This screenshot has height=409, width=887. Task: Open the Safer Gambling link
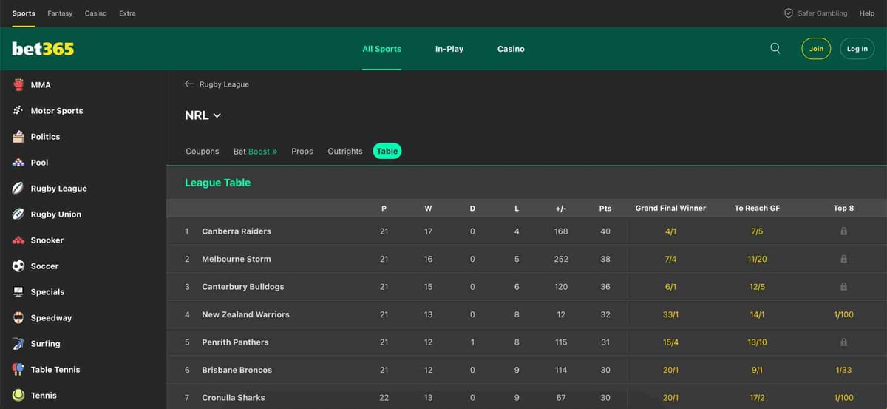coord(823,13)
